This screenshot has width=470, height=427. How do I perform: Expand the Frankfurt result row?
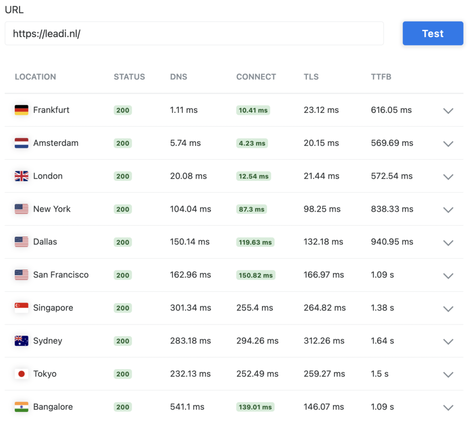[x=448, y=111]
